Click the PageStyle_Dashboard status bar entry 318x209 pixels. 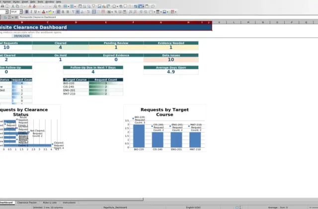point(115,208)
